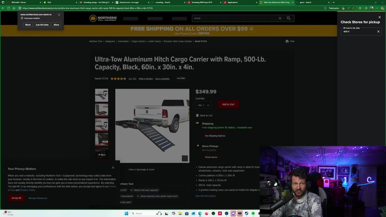Open Manage Preferences link
Viewport: 386px width, 217px height.
coord(38,198)
